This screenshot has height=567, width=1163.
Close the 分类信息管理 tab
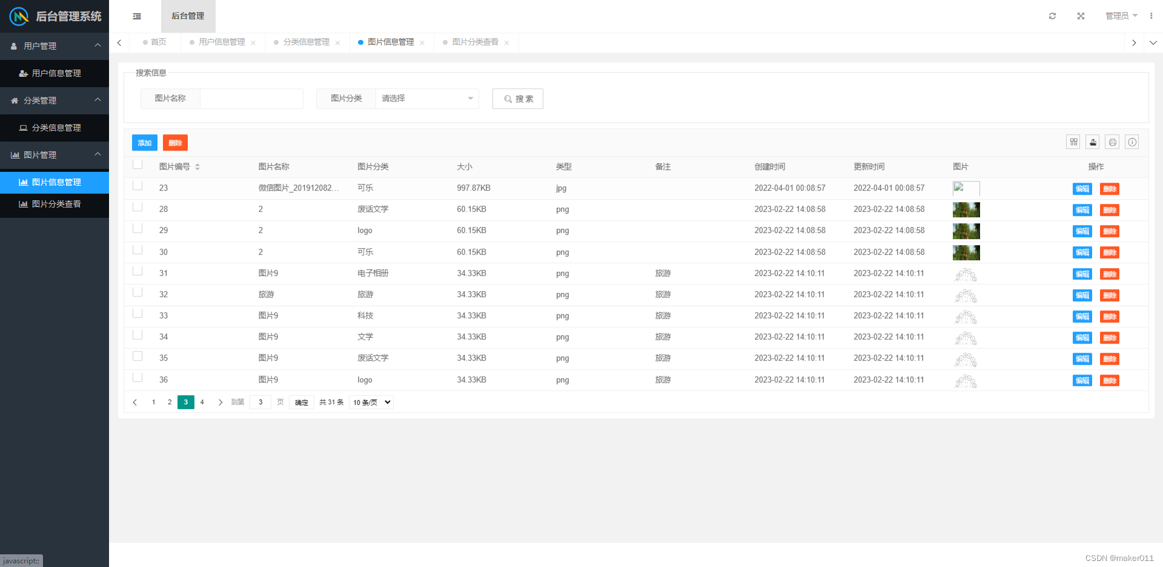tap(337, 42)
